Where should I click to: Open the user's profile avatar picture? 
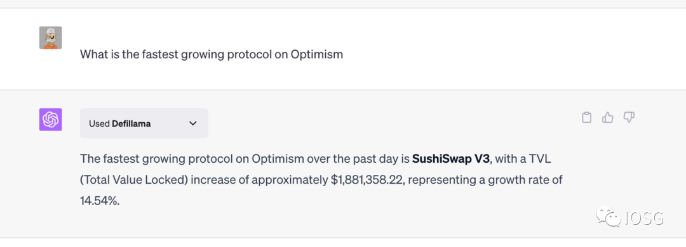pos(50,37)
